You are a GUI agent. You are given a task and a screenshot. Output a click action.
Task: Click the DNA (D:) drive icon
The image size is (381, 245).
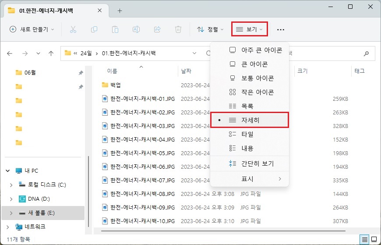(22, 199)
